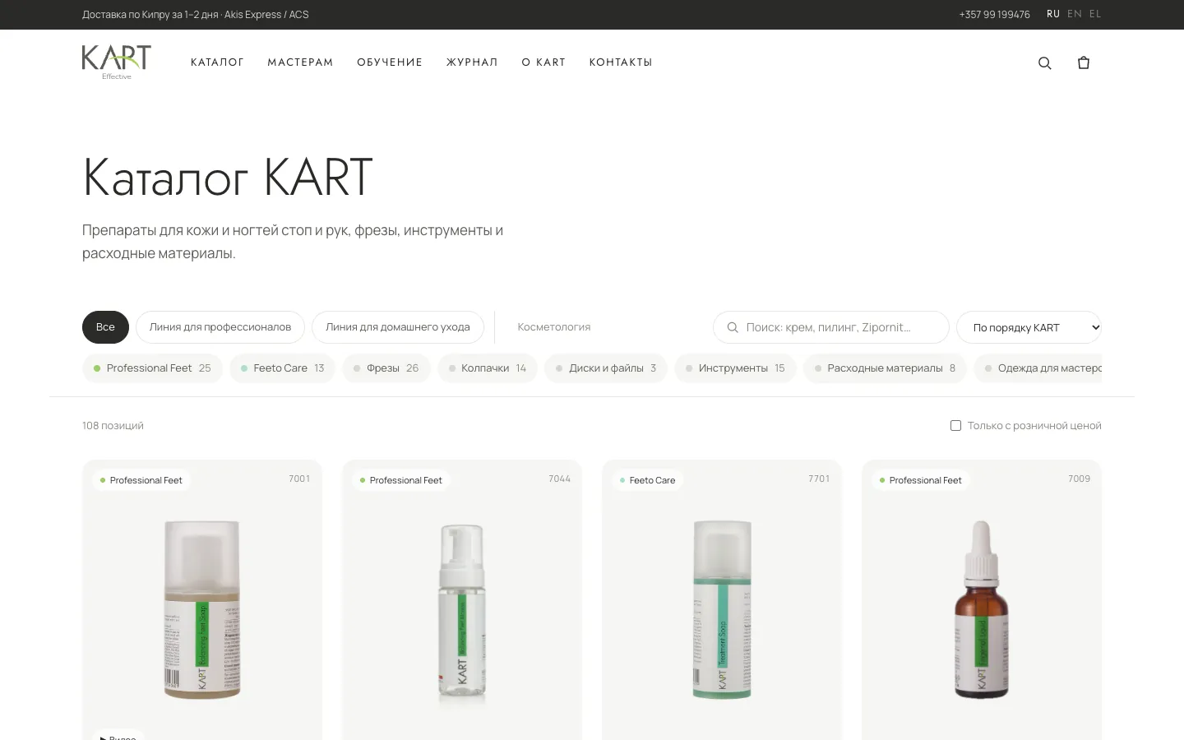Image resolution: width=1184 pixels, height=740 pixels.
Task: Click the delivery notice 'Доставка по Кипру' text
Action: point(196,15)
